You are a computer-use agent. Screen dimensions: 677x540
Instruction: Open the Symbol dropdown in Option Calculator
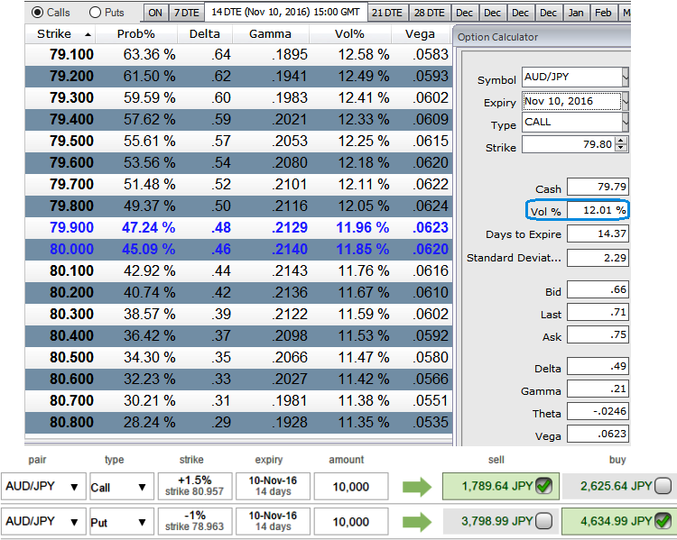point(626,78)
